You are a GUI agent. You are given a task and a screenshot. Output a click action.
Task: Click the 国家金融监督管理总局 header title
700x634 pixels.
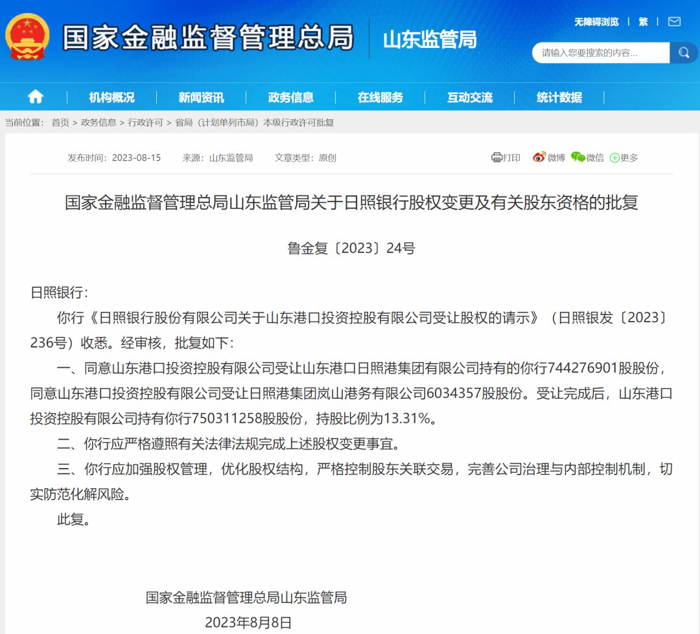point(208,38)
